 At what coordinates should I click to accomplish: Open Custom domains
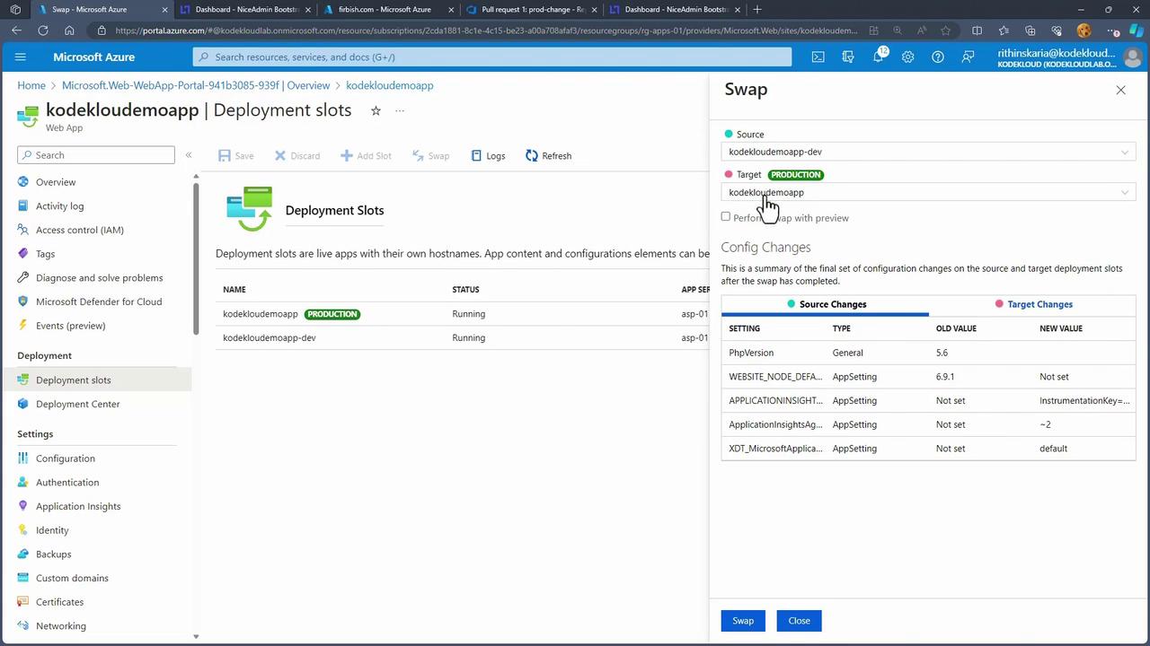point(72,578)
